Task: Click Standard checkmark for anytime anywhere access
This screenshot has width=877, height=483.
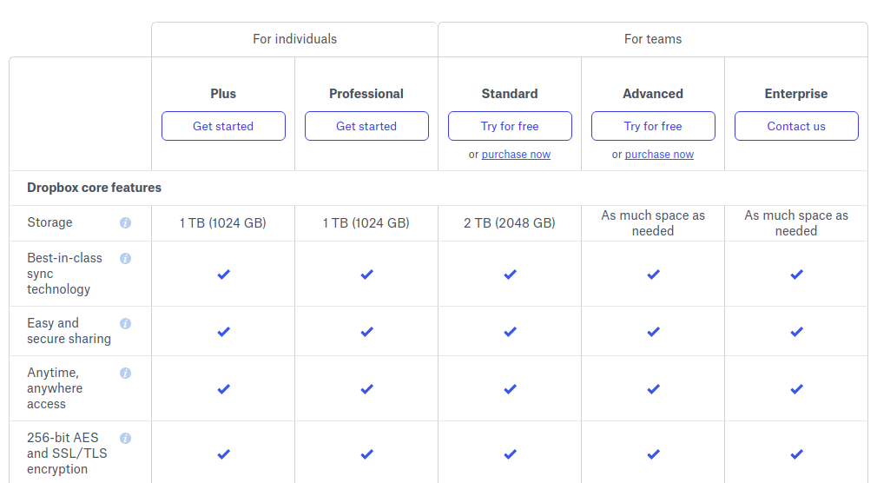Action: click(510, 389)
